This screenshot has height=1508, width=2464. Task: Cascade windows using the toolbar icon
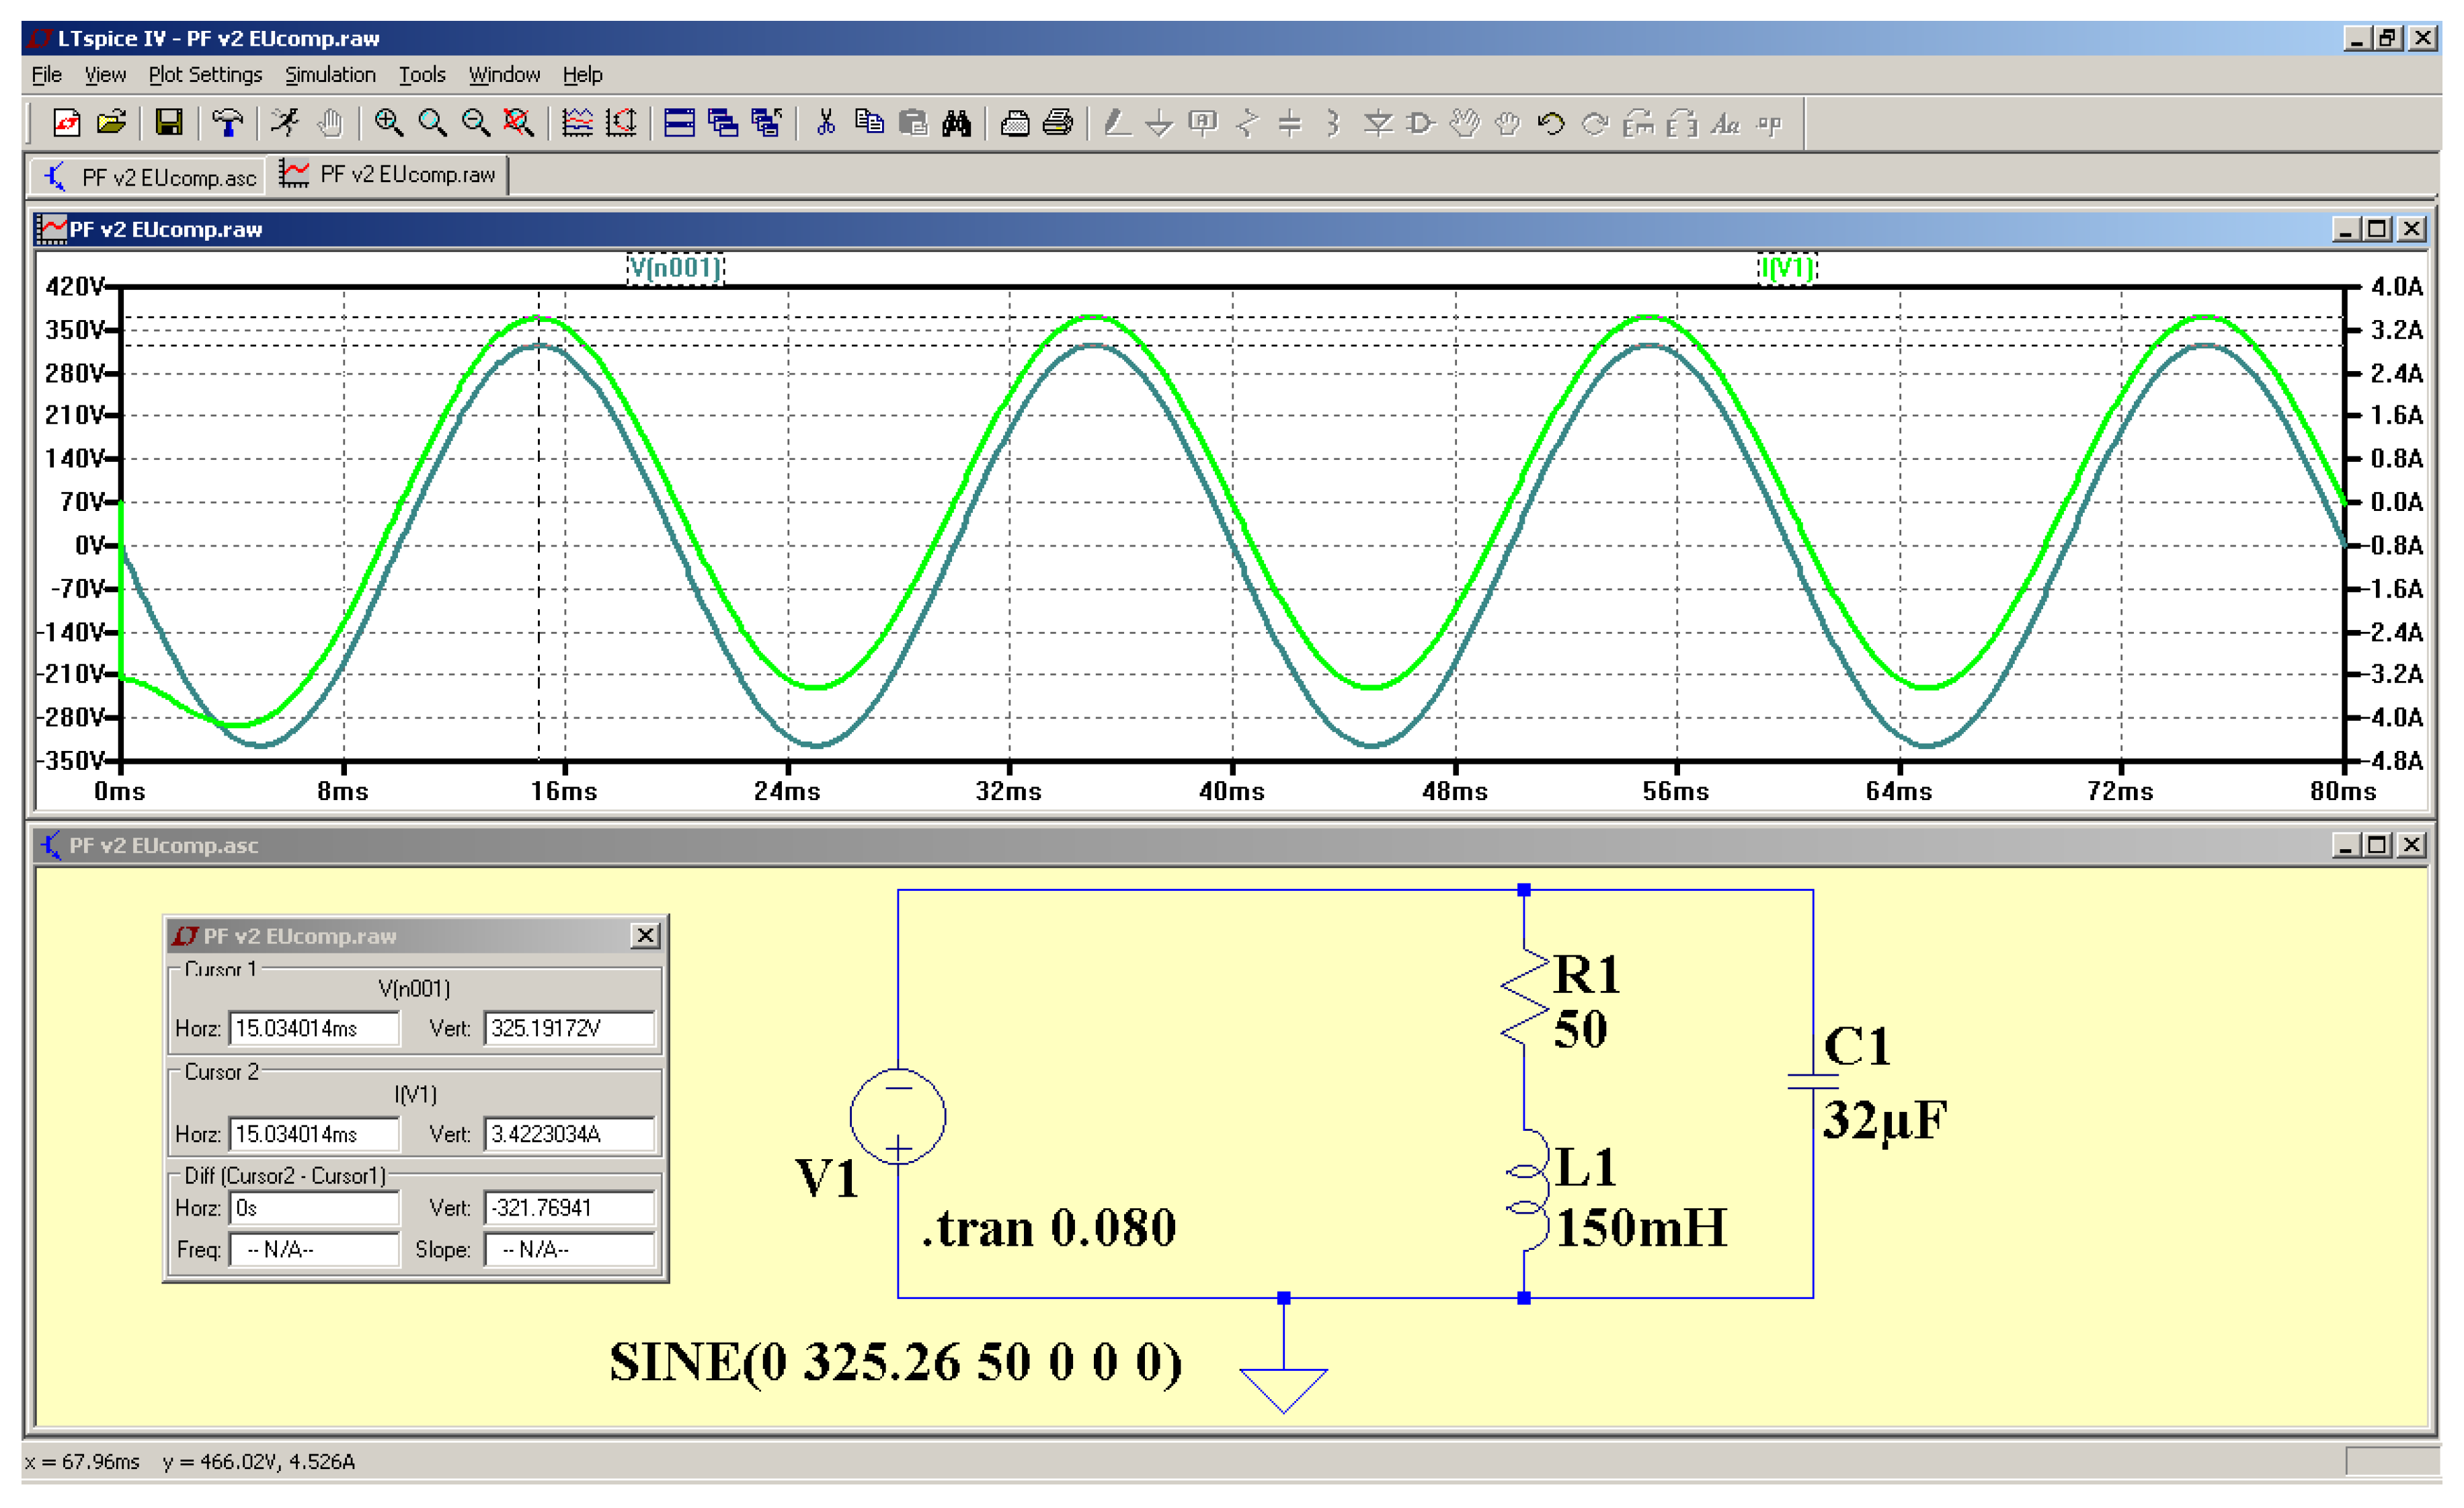tap(723, 123)
